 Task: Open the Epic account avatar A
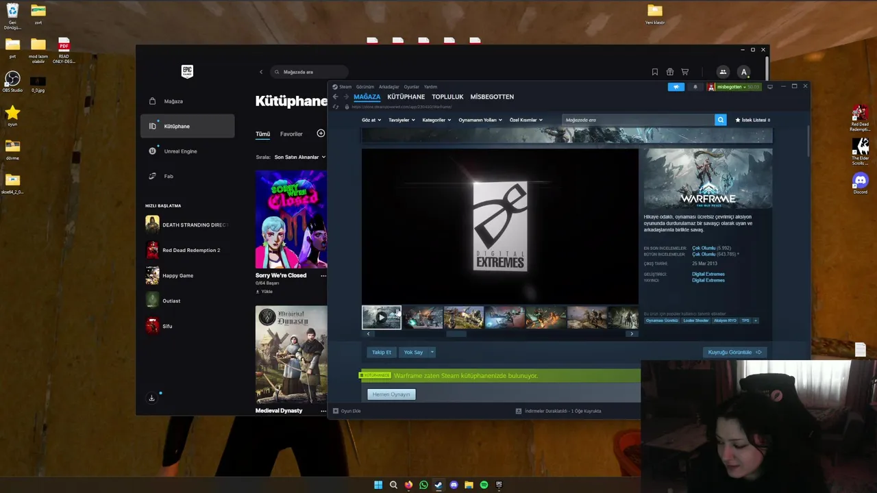744,72
